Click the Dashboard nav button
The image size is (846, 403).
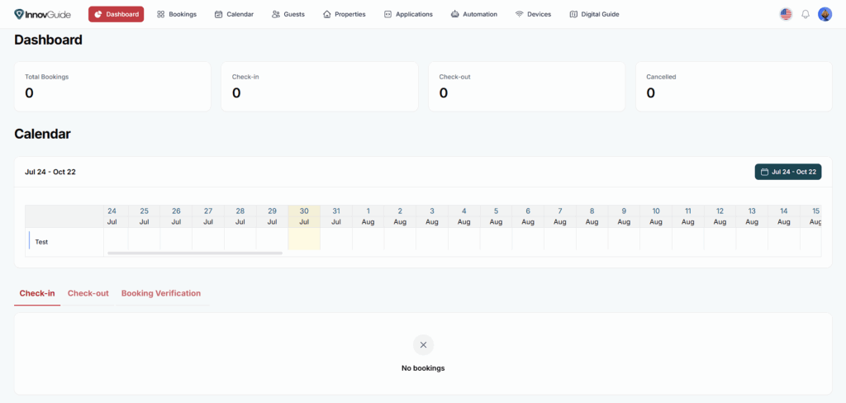tap(116, 14)
